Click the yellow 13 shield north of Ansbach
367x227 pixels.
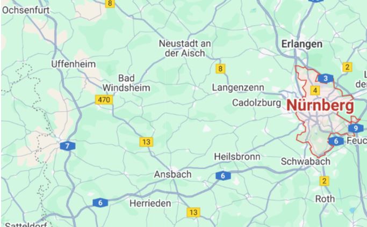147,142
